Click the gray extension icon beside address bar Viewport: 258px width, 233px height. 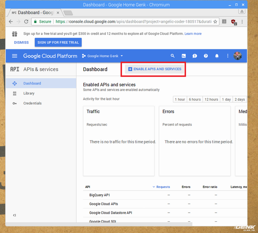(224, 22)
